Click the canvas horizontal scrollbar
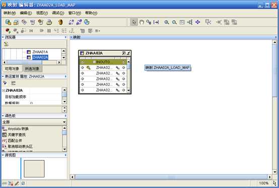The image size is (279, 188). [x=171, y=177]
